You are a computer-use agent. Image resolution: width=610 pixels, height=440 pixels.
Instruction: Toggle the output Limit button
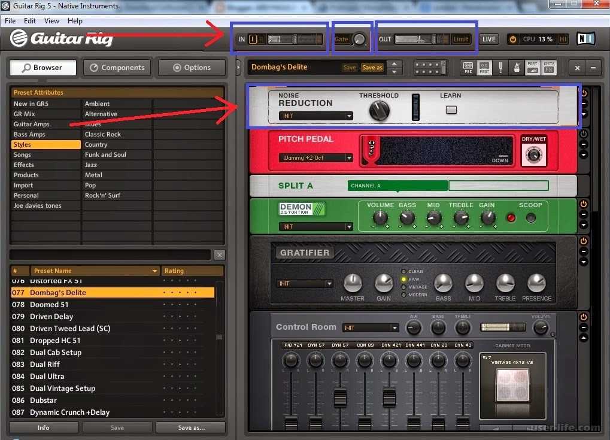tap(460, 39)
